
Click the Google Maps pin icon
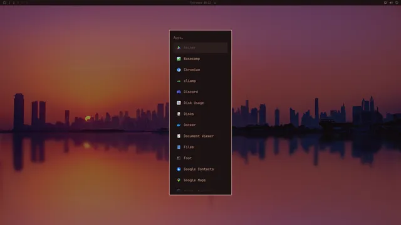pyautogui.click(x=179, y=180)
